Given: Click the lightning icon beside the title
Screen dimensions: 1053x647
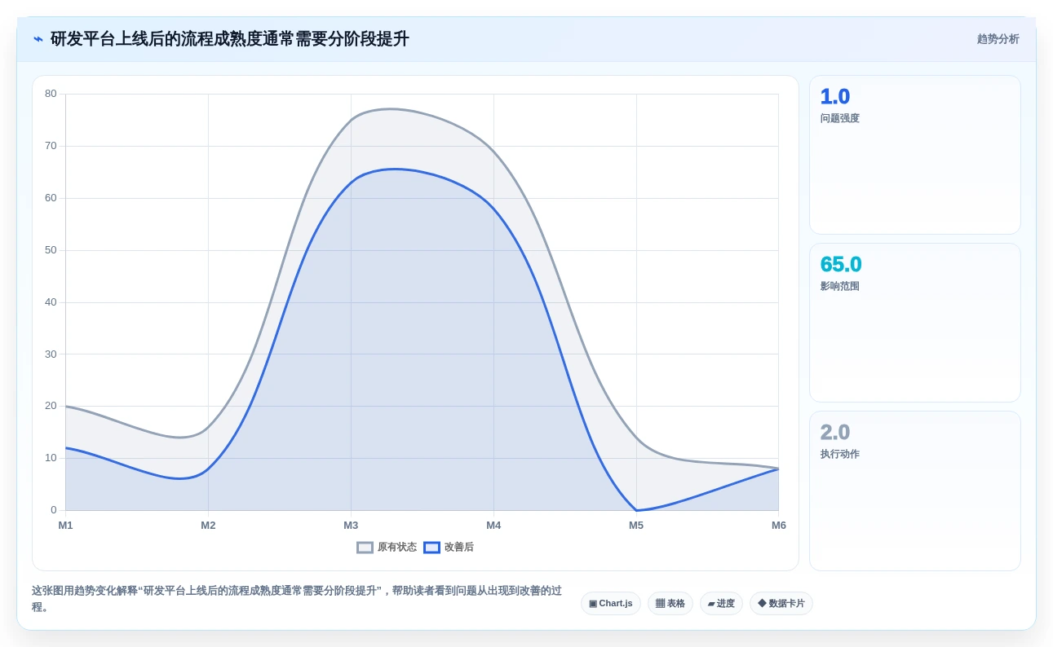Looking at the screenshot, I should pyautogui.click(x=38, y=38).
